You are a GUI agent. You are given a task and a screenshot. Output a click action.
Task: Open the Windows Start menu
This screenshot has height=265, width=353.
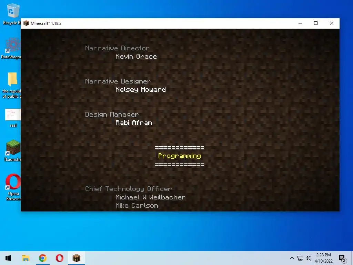pos(8,258)
